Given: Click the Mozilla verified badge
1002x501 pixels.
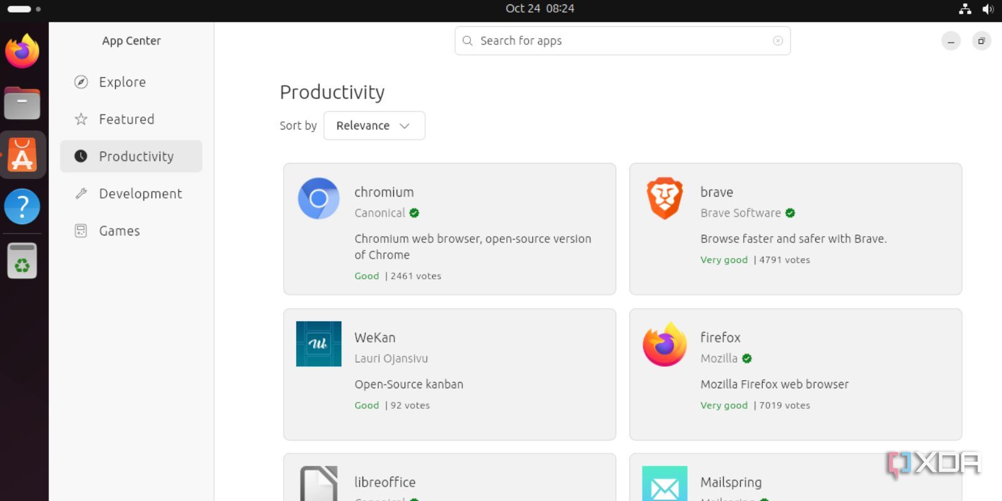Looking at the screenshot, I should (746, 358).
